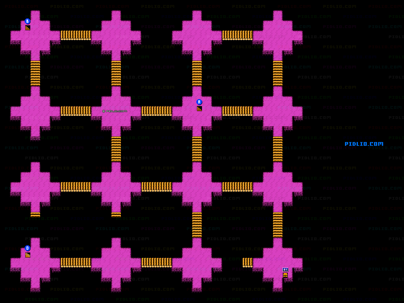This screenshot has height=303, width=404.
Task: Select the staircase below marker B
Action: pyautogui.click(x=28, y=28)
